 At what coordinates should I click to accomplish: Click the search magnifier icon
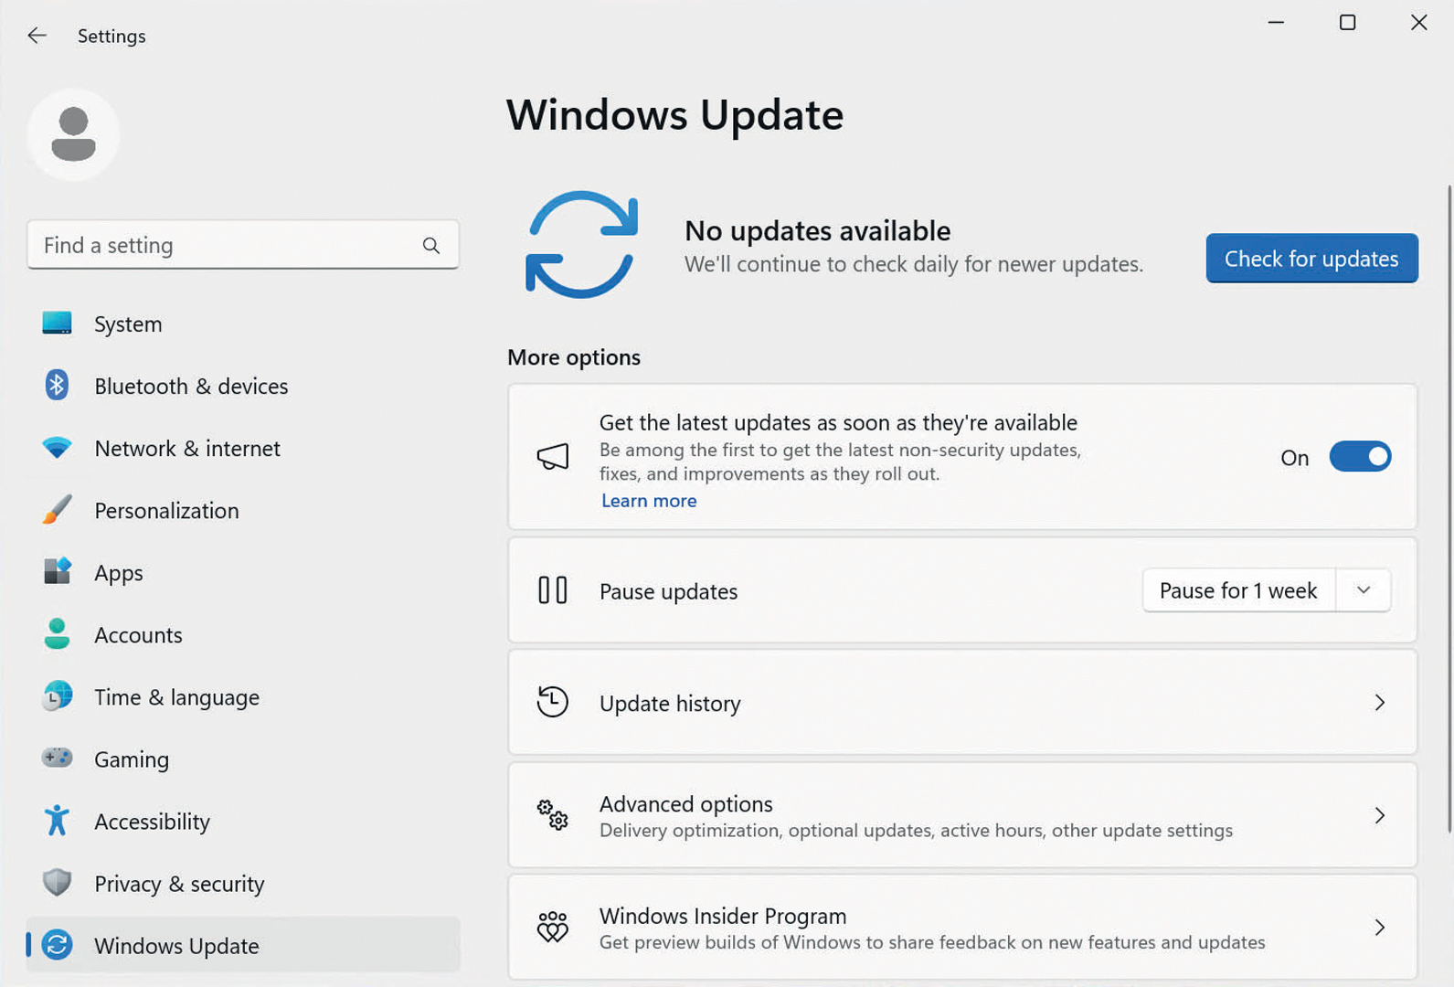pyautogui.click(x=431, y=245)
